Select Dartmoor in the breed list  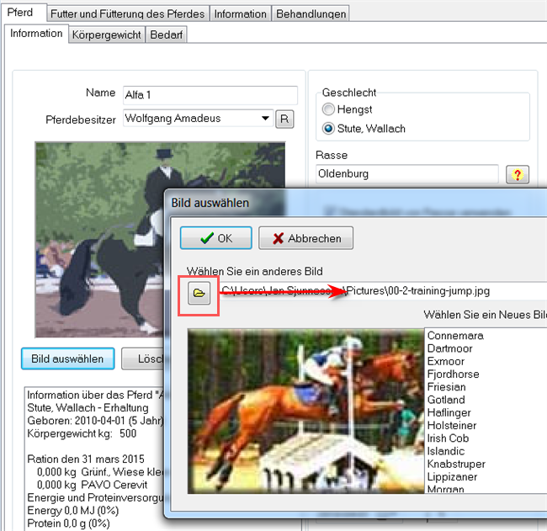449,348
